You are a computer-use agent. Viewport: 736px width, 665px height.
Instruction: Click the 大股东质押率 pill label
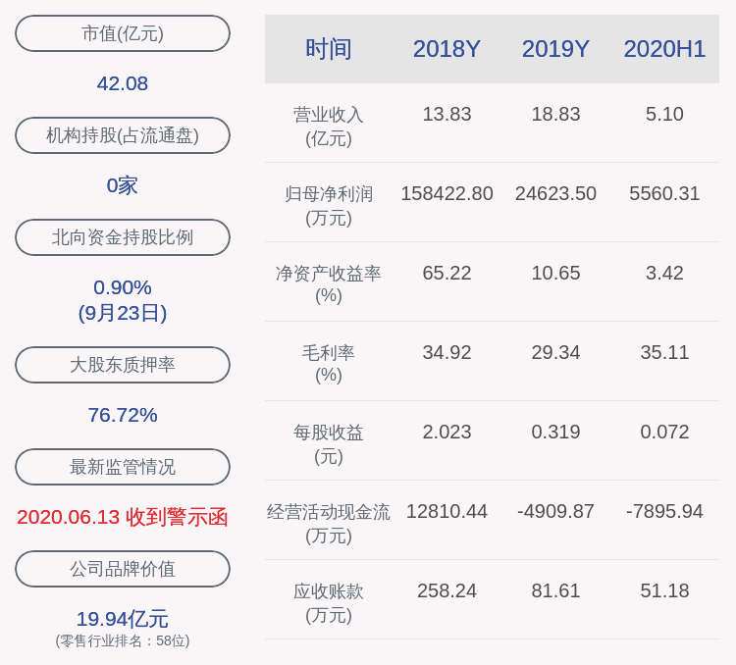(123, 365)
